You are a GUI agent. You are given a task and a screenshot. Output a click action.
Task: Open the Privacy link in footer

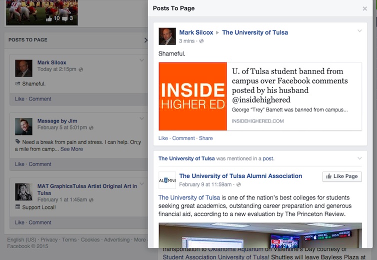[49, 240]
